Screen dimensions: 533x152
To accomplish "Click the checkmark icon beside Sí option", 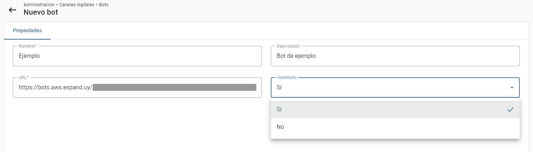I will 510,110.
